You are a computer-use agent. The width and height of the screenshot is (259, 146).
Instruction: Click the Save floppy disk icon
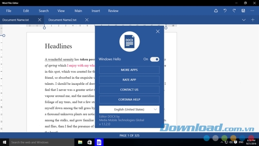tap(243, 11)
